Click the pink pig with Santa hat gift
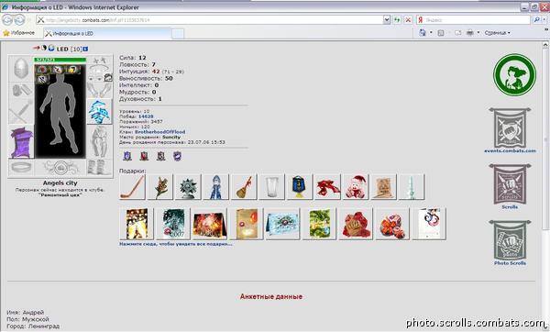The image size is (550, 332). [356, 187]
